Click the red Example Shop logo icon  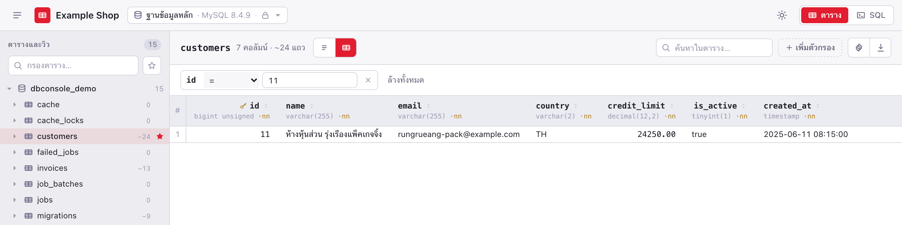click(42, 15)
